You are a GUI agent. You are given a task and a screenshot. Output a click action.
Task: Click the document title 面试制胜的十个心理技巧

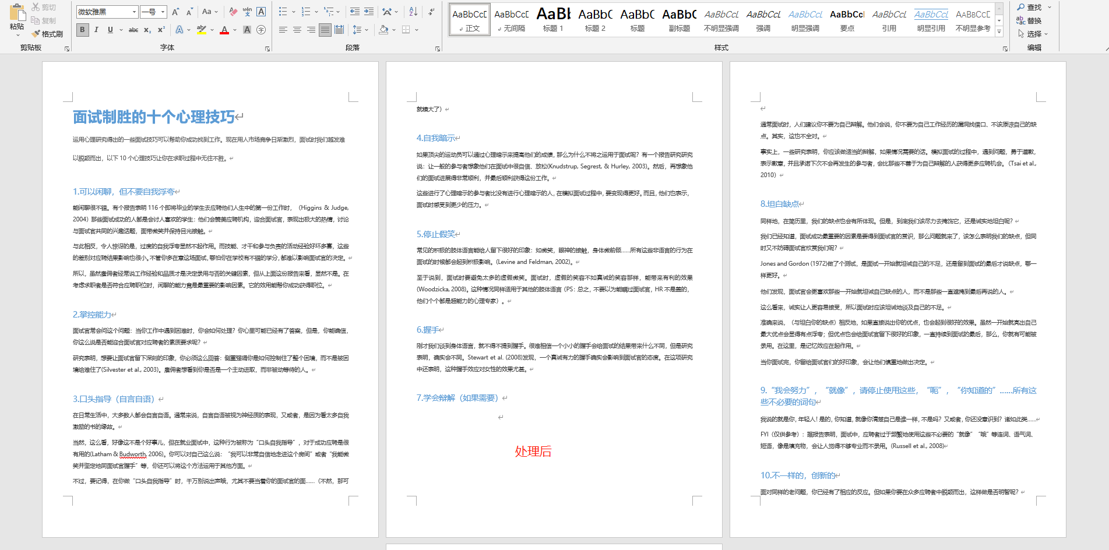[x=154, y=117]
